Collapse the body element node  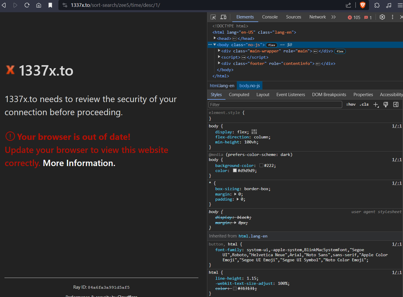(x=214, y=45)
